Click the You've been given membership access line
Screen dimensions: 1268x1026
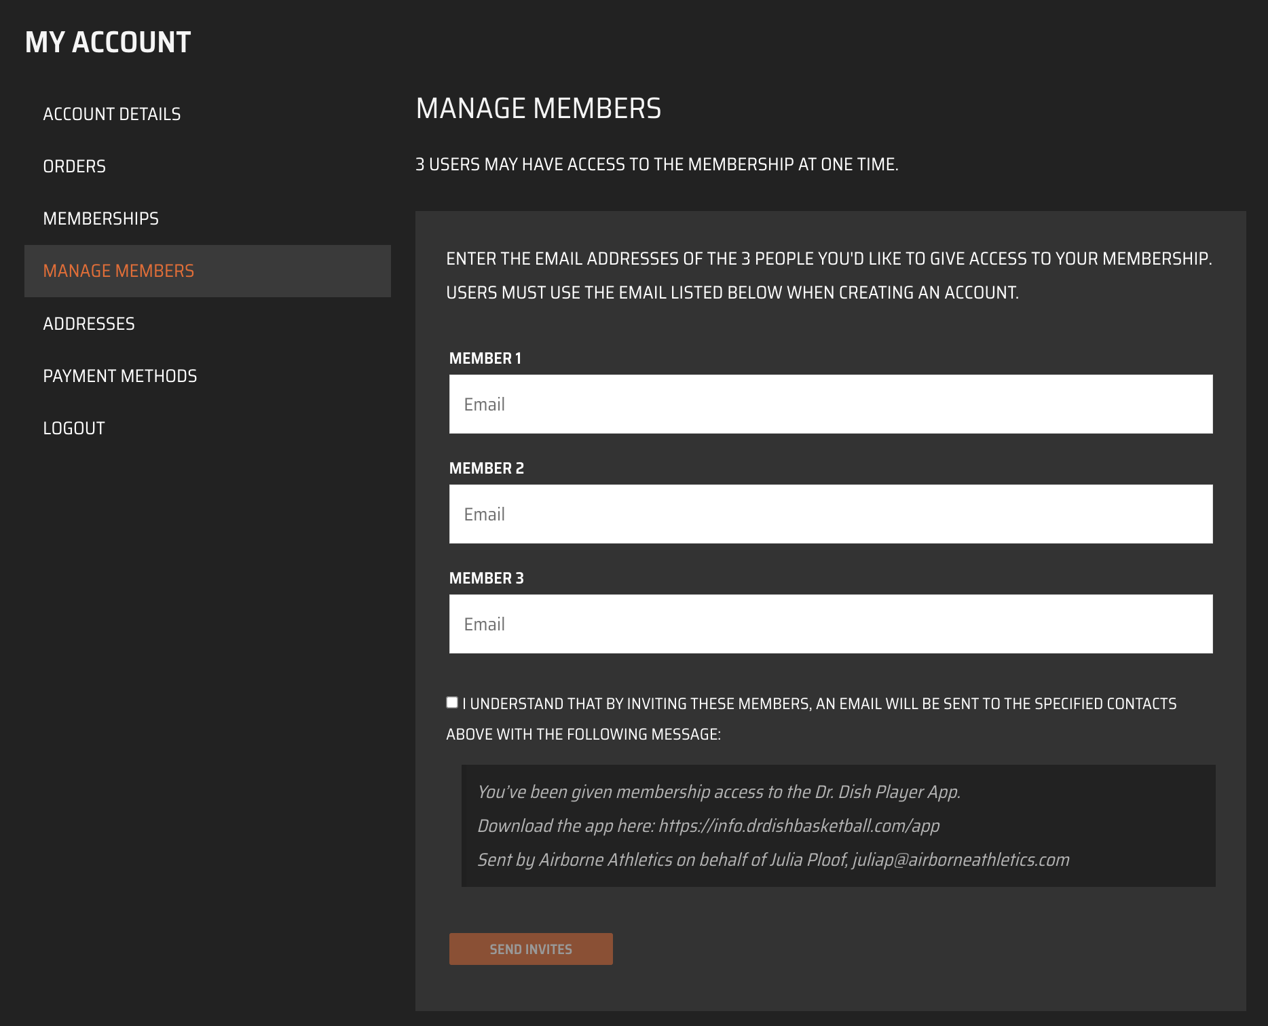pos(719,792)
